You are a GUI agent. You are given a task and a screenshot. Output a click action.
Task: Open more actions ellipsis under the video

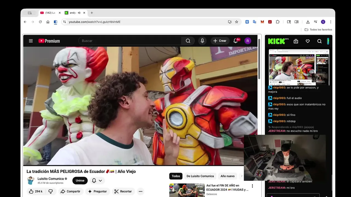(140, 191)
